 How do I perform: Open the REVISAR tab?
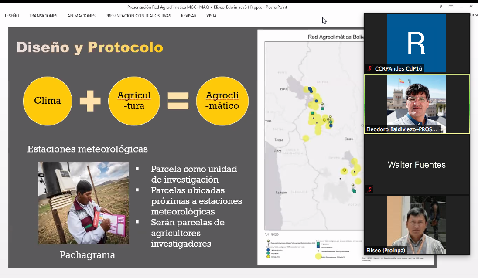(188, 16)
